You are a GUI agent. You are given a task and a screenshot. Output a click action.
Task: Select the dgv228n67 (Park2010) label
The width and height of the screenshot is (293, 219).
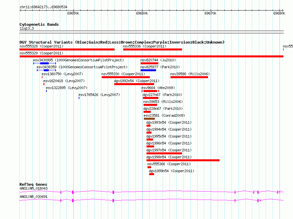(x=163, y=109)
